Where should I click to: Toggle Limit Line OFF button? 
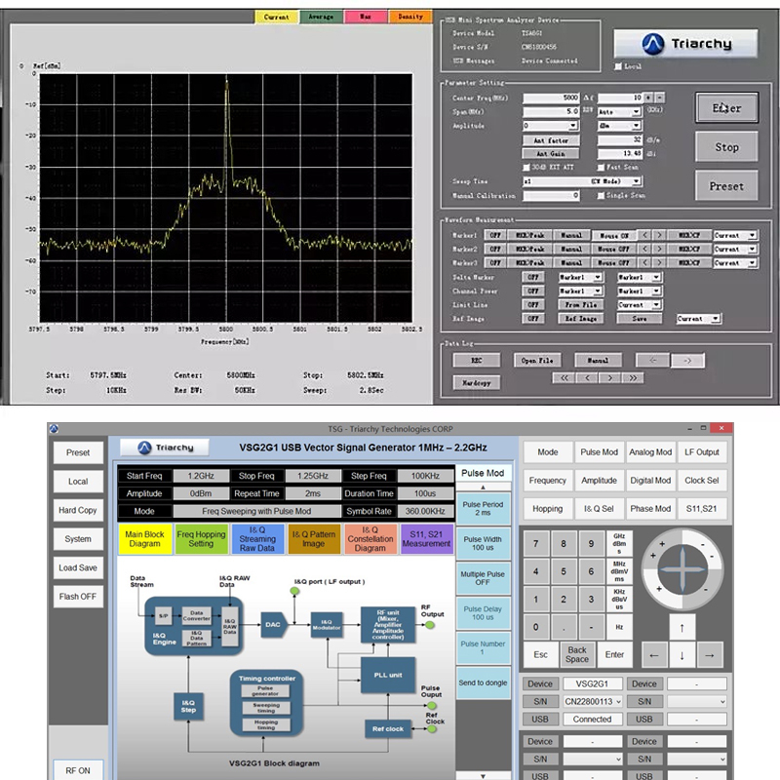(533, 305)
